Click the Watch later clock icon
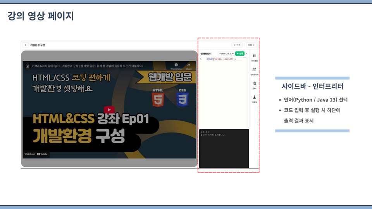Screen dimensions: 372x209 click(x=176, y=65)
